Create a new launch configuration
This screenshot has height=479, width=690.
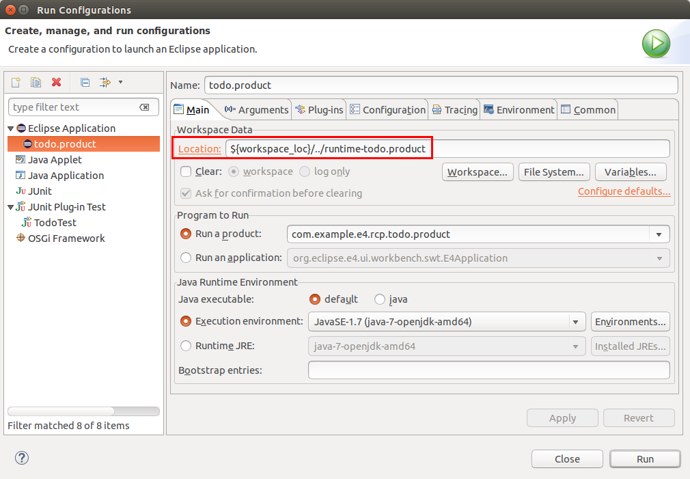15,82
